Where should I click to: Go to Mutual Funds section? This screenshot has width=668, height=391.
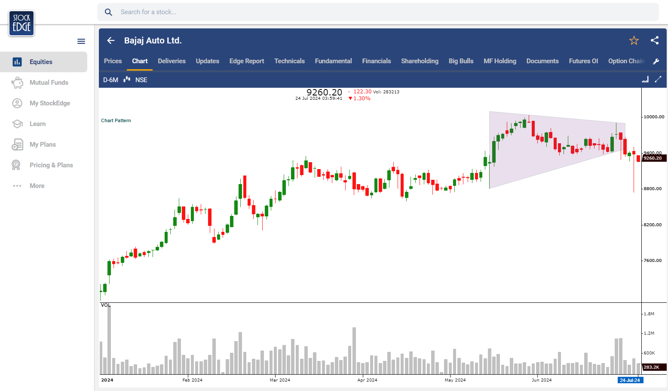(49, 83)
